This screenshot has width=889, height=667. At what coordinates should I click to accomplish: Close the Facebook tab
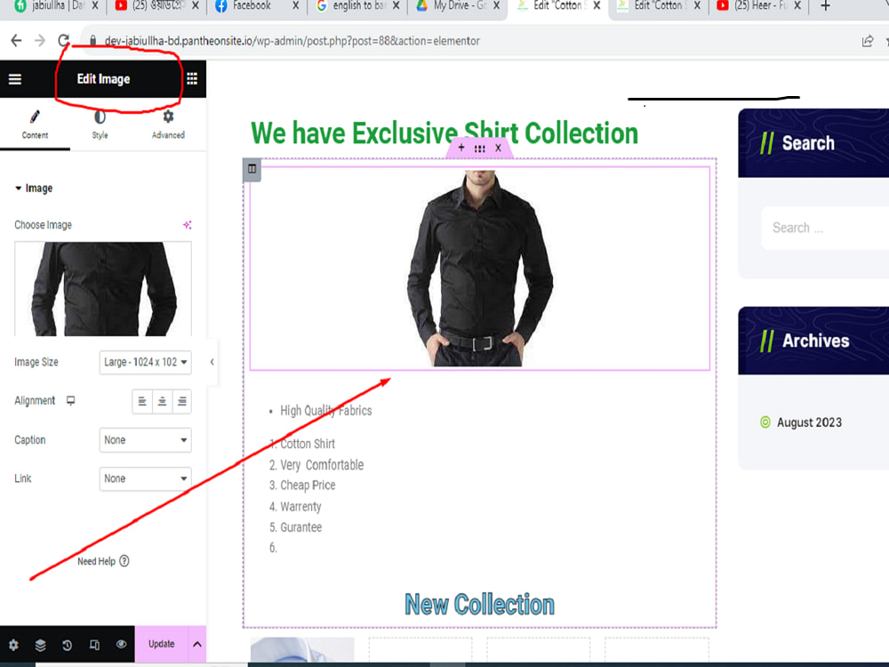295,5
